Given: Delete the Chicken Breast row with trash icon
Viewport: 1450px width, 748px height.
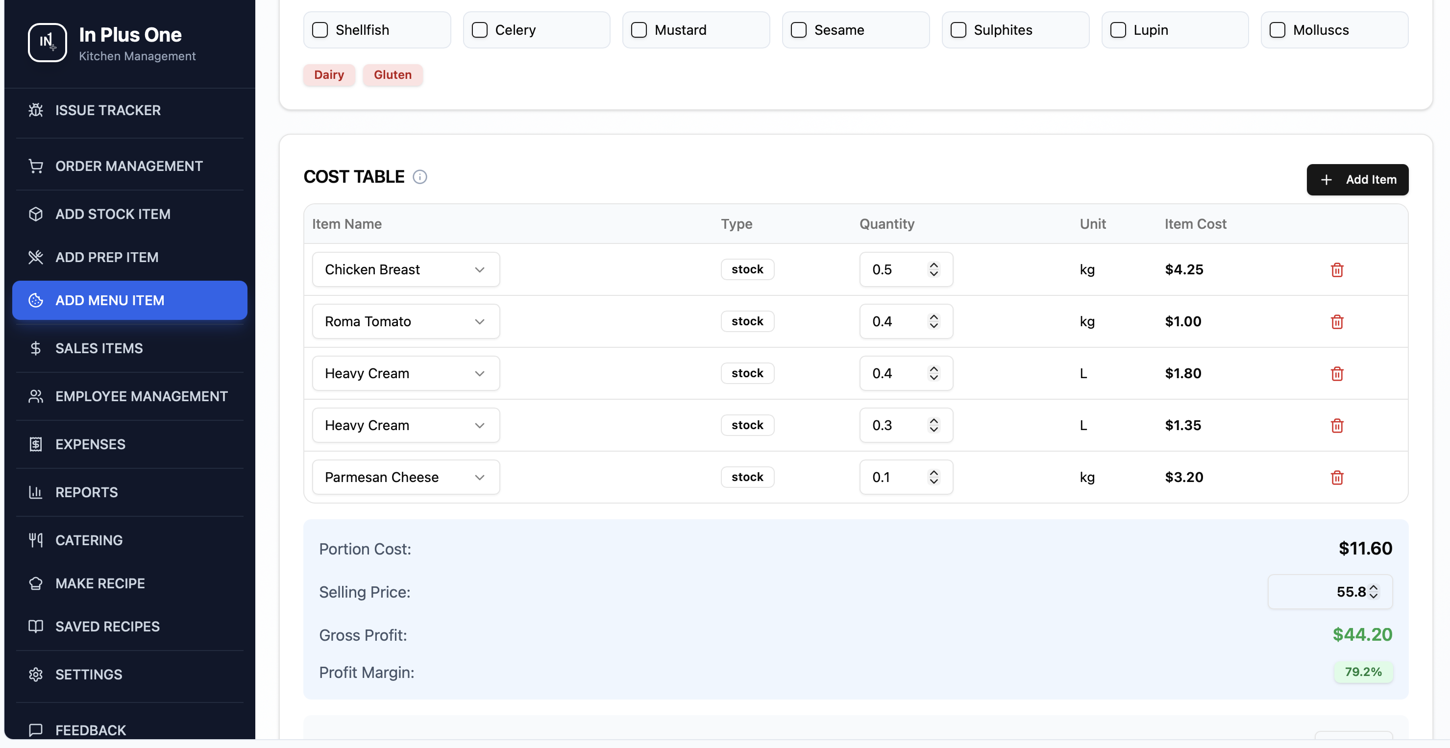Looking at the screenshot, I should pyautogui.click(x=1337, y=269).
